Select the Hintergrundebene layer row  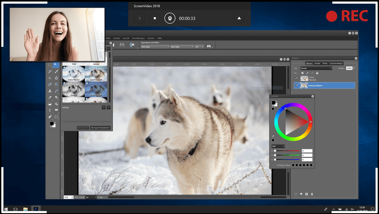click(x=324, y=85)
